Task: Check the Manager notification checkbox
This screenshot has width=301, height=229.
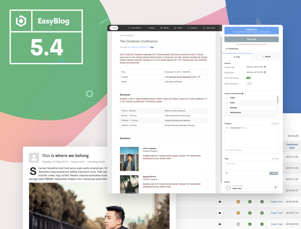Action: pyautogui.click(x=227, y=108)
